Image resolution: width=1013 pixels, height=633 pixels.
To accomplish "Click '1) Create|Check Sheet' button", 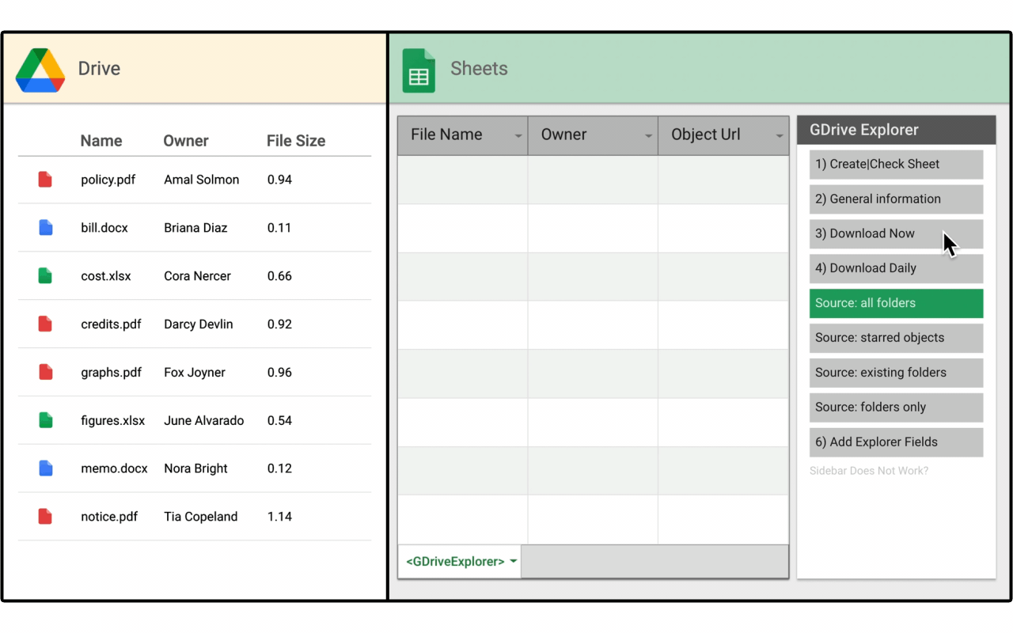I will tap(896, 165).
